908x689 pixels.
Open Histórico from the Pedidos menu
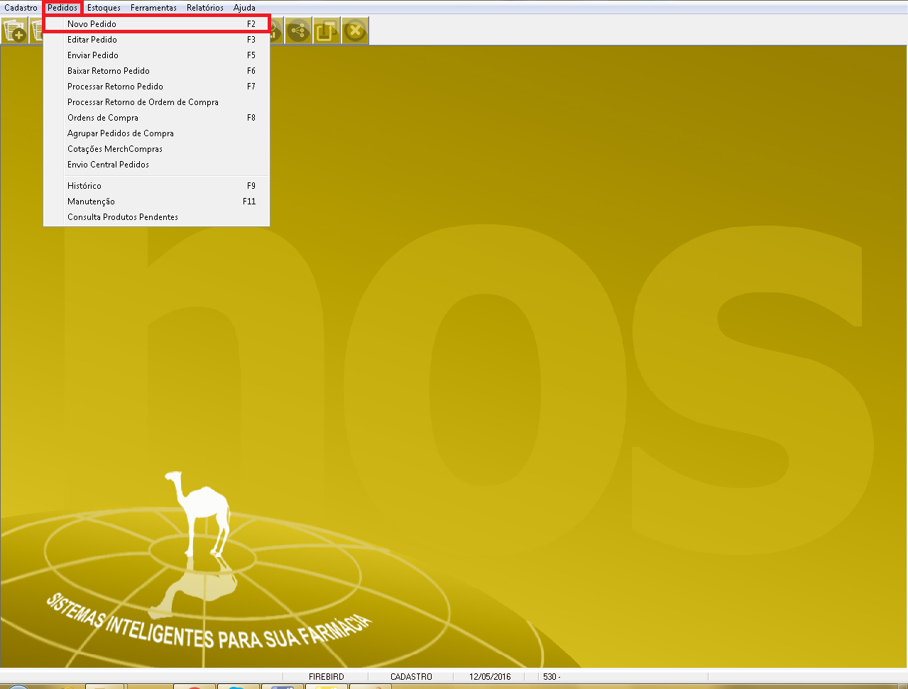[x=84, y=186]
